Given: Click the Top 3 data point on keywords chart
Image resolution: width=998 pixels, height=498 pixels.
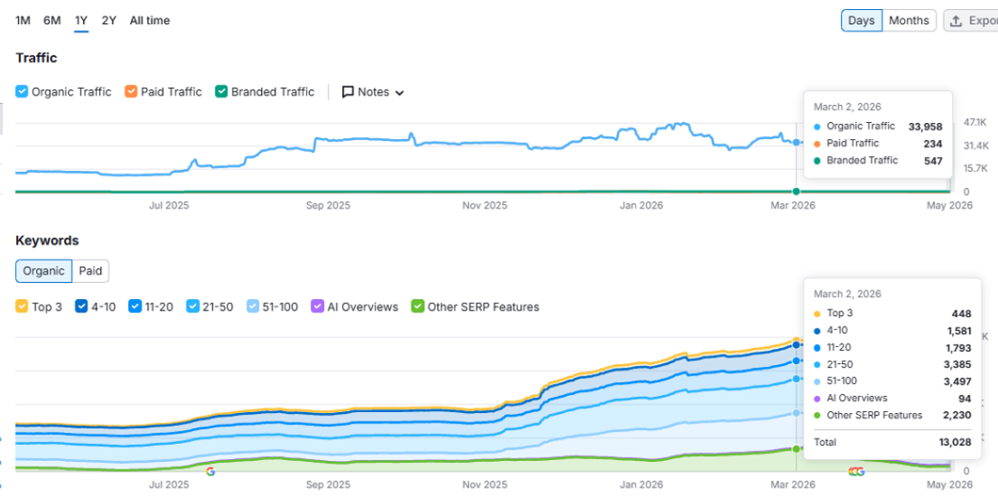Looking at the screenshot, I should click(796, 340).
